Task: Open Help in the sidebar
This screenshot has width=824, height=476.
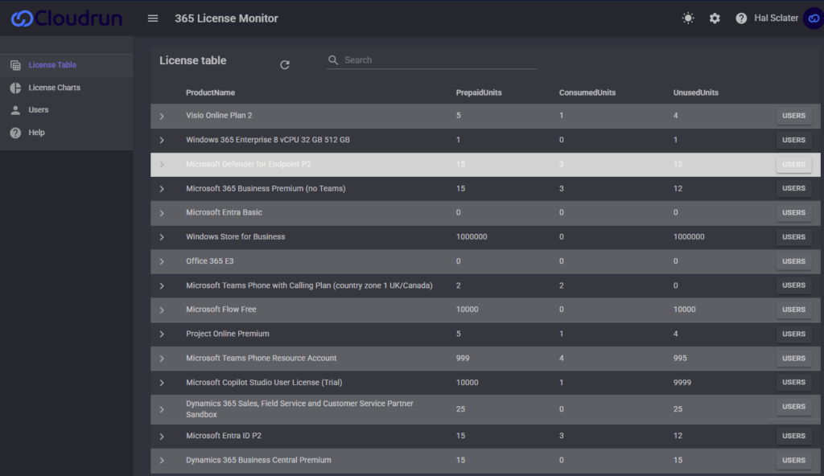Action: coord(36,133)
